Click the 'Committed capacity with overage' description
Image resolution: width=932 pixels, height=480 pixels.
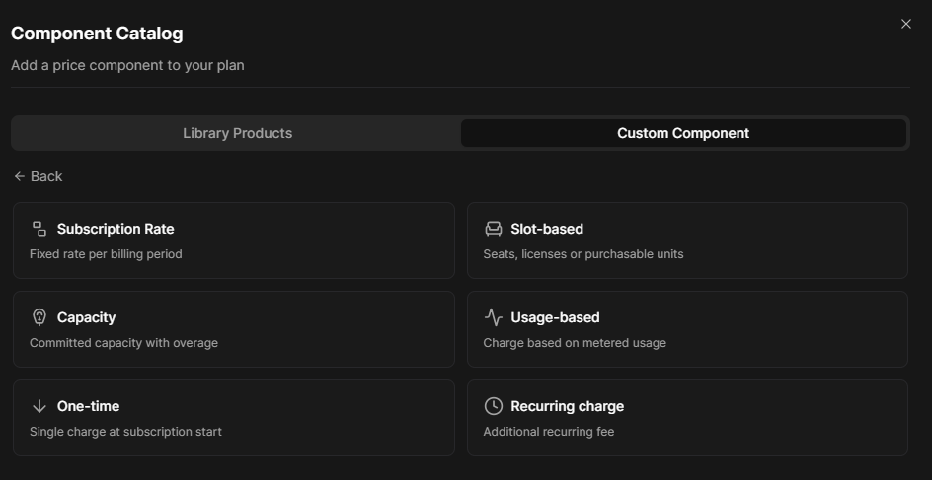click(123, 343)
